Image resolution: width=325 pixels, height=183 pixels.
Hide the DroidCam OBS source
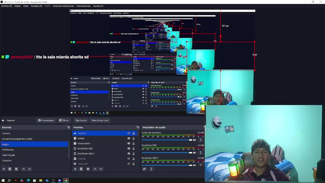click(129, 148)
